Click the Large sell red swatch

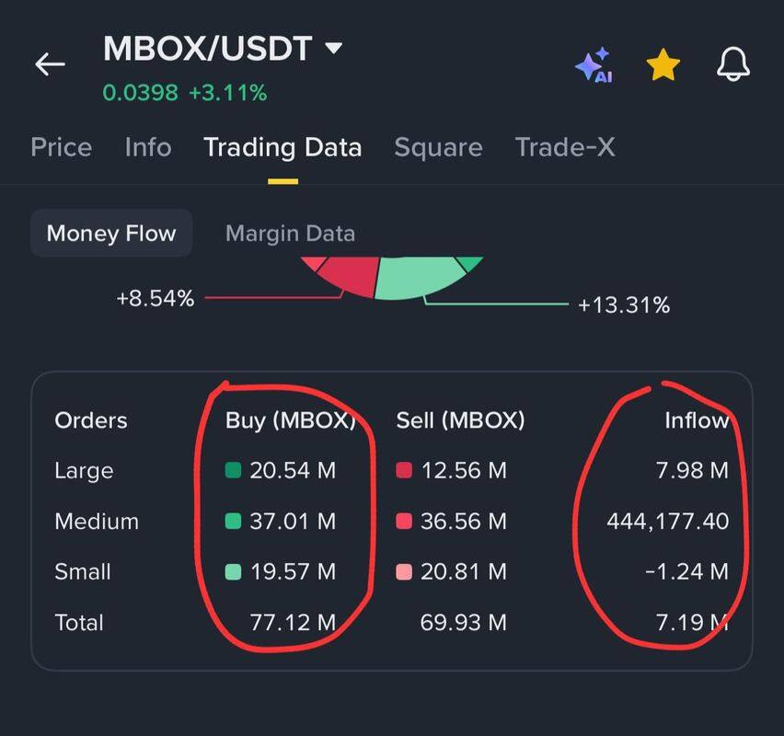[x=404, y=471]
